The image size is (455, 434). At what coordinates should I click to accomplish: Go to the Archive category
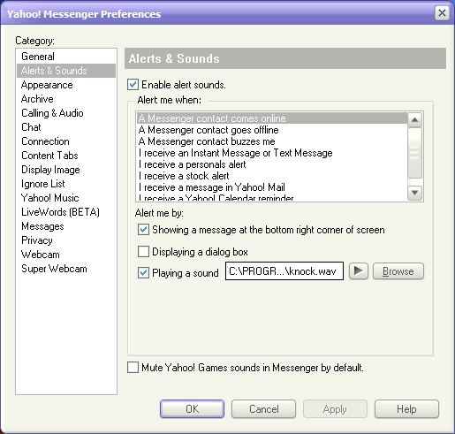66,99
